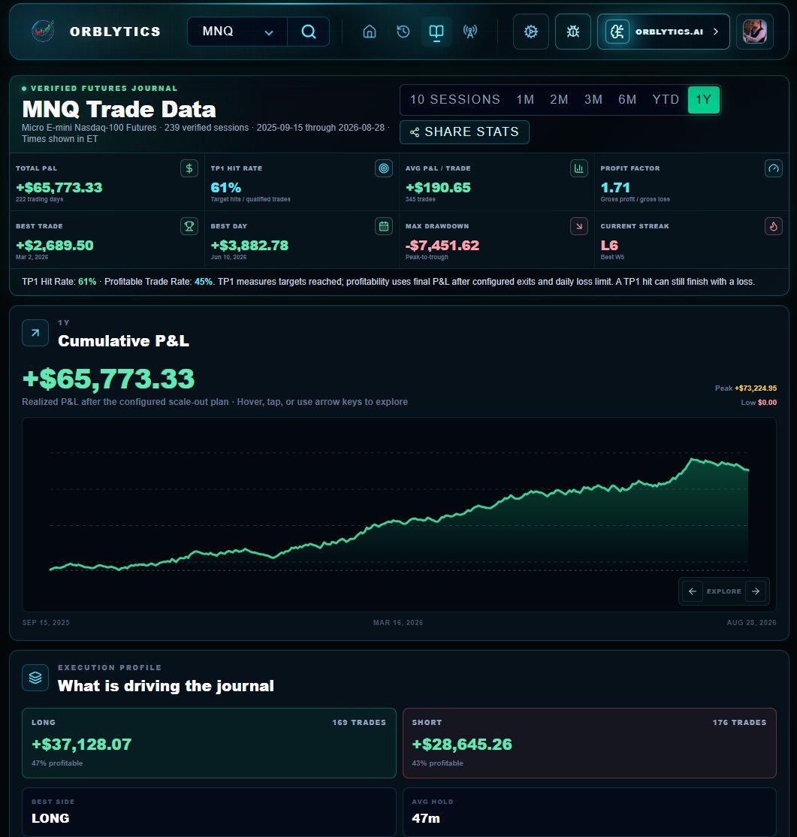This screenshot has height=837, width=797.
Task: Click the MAR 16, 2026 axis label
Action: pyautogui.click(x=398, y=623)
